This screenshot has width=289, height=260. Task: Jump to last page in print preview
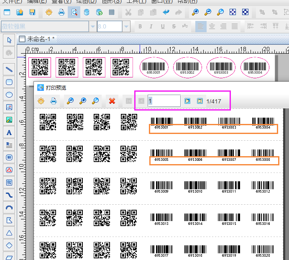(x=200, y=101)
